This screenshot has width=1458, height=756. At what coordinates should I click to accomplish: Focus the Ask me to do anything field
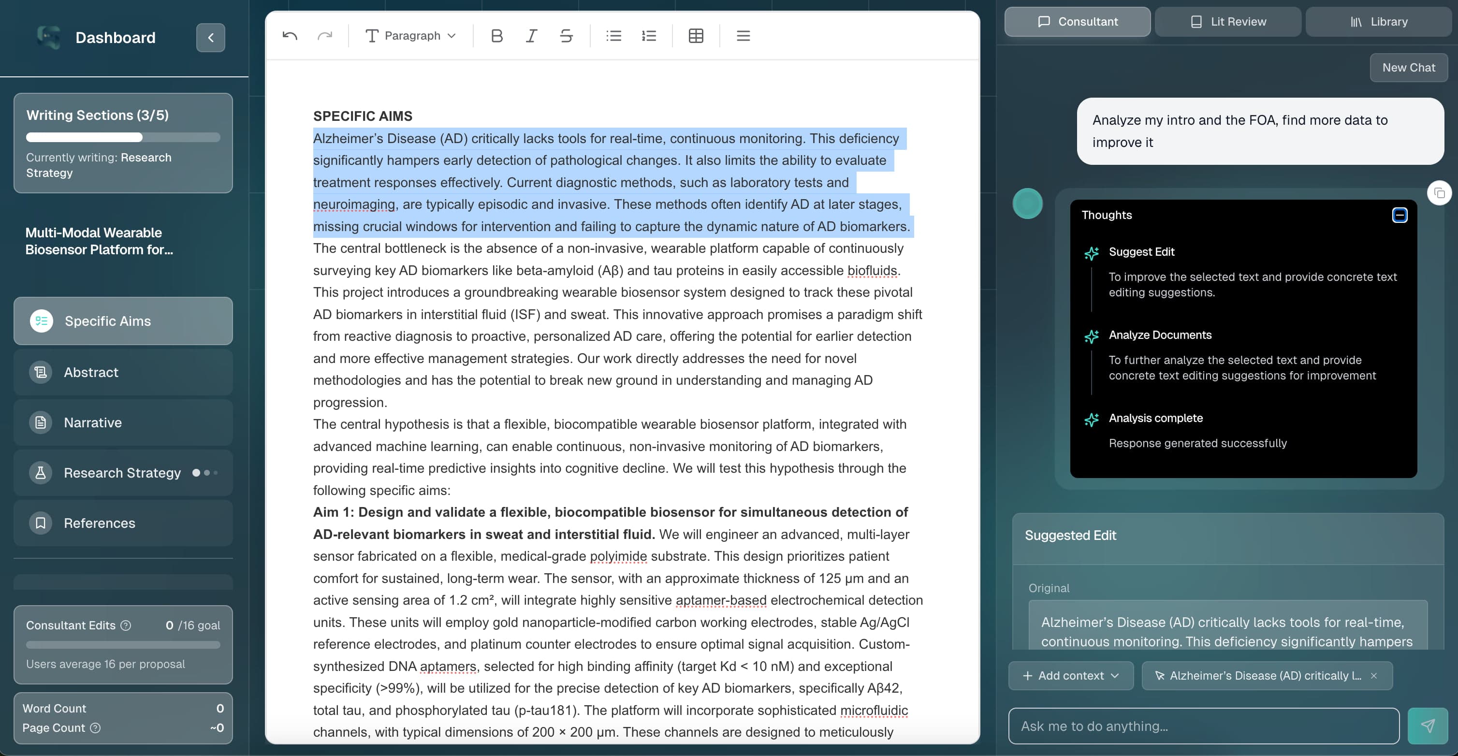1203,726
